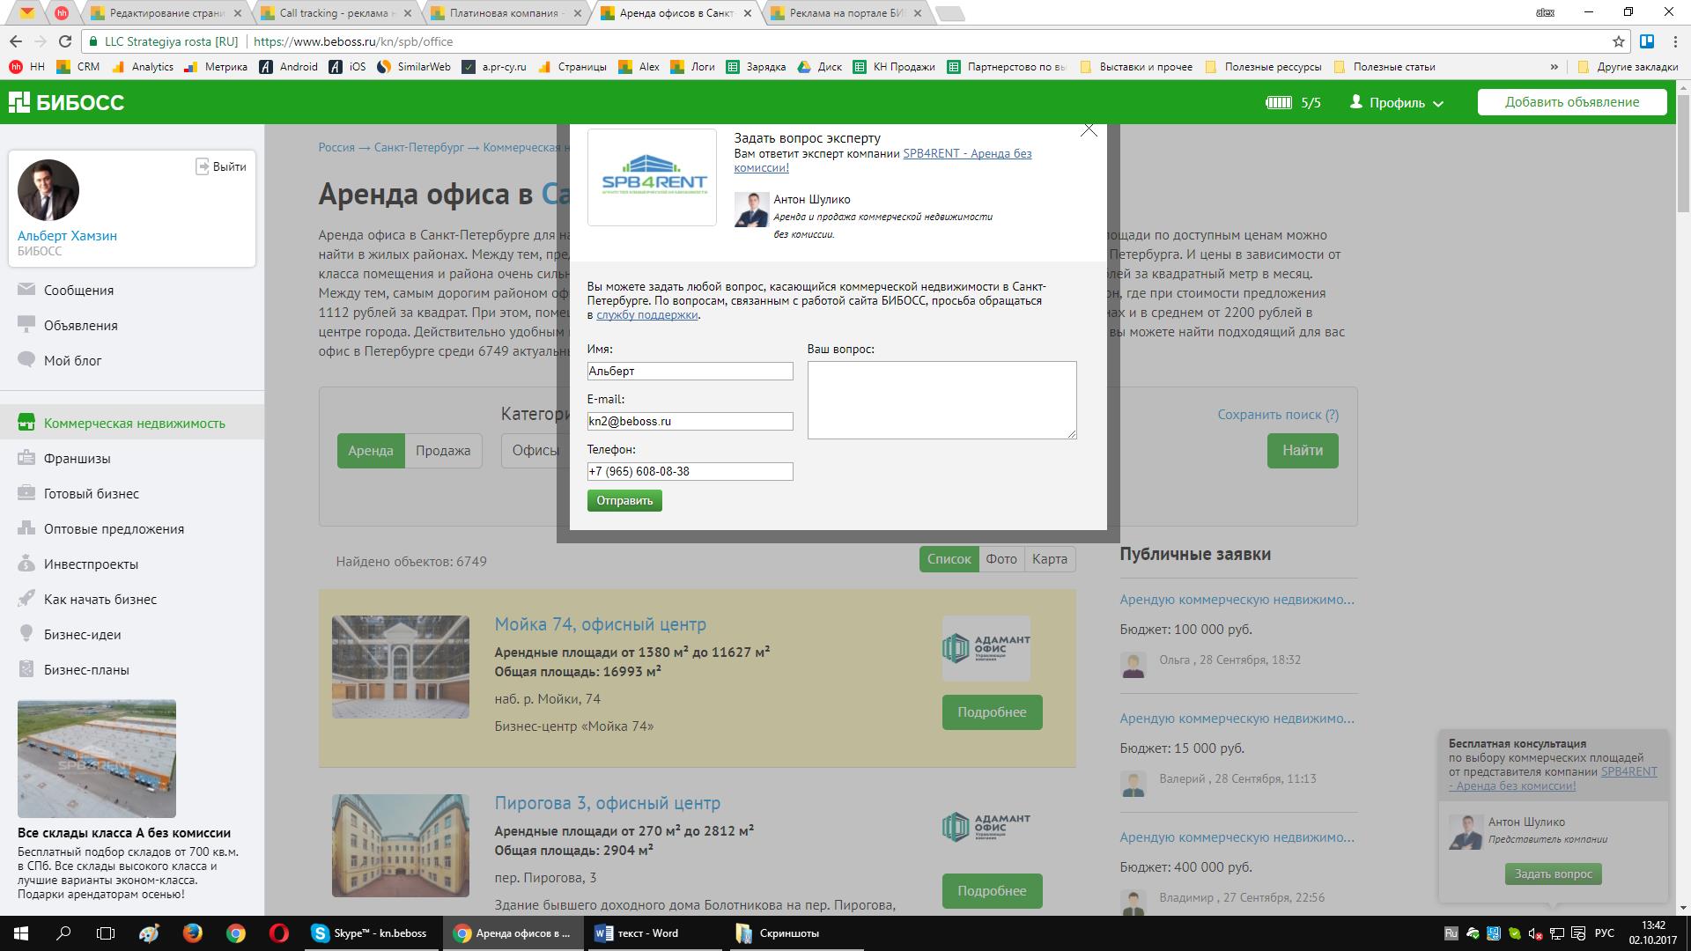Click the БИБОСС logo in header

pyautogui.click(x=66, y=102)
